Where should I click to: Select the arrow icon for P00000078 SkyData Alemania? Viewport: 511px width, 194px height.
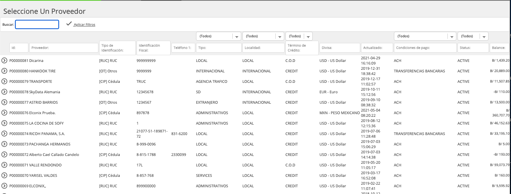(4, 92)
